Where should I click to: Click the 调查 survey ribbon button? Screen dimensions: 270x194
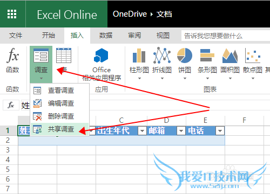point(41,64)
